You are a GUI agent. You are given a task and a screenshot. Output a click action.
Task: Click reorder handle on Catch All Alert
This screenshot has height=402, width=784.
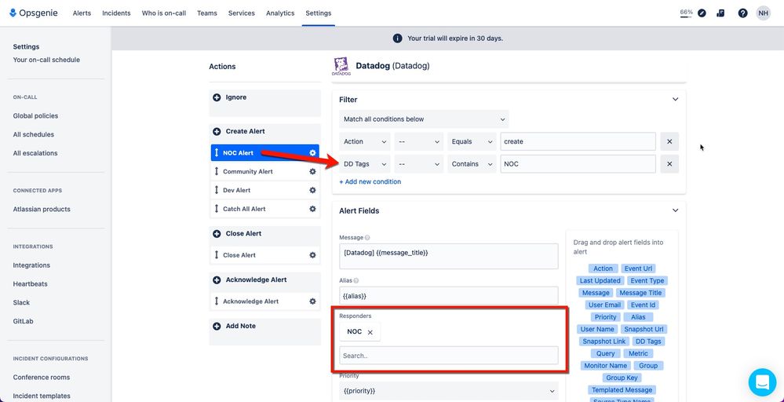coord(217,209)
